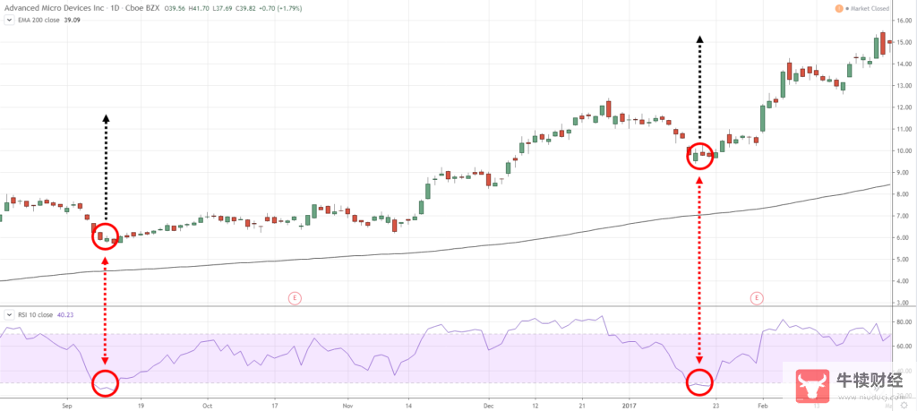Select the RSI 10 close legend label
The height and width of the screenshot is (411, 917).
tap(36, 314)
